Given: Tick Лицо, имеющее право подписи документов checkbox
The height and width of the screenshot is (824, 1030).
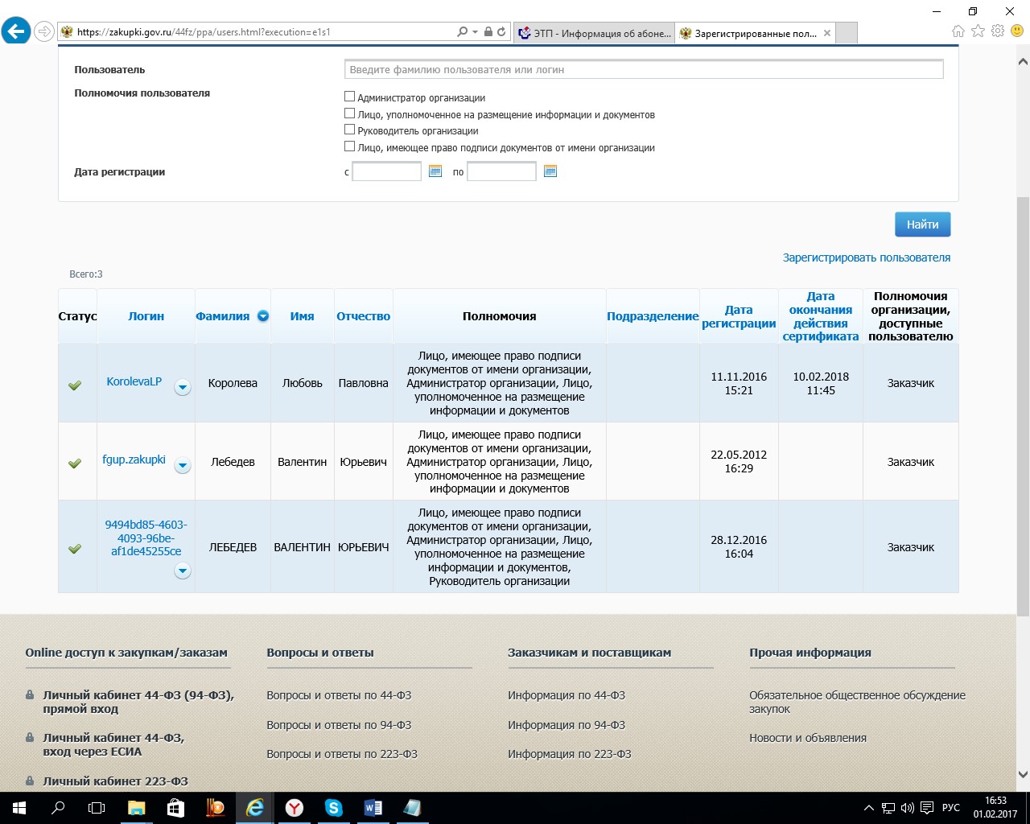Looking at the screenshot, I should pyautogui.click(x=349, y=146).
